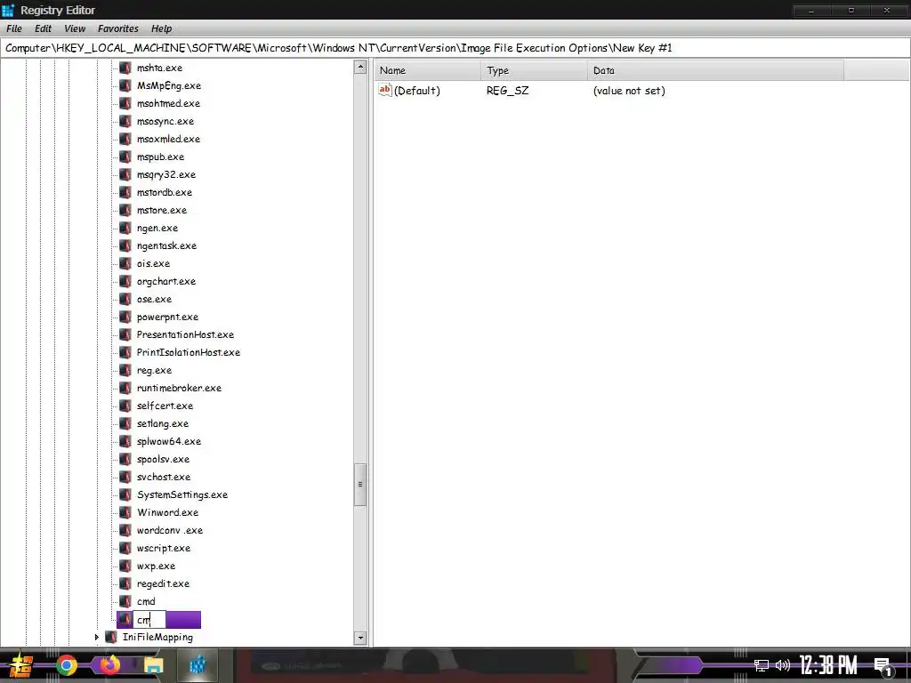Open the network tray icon
This screenshot has width=911, height=683.
click(761, 665)
